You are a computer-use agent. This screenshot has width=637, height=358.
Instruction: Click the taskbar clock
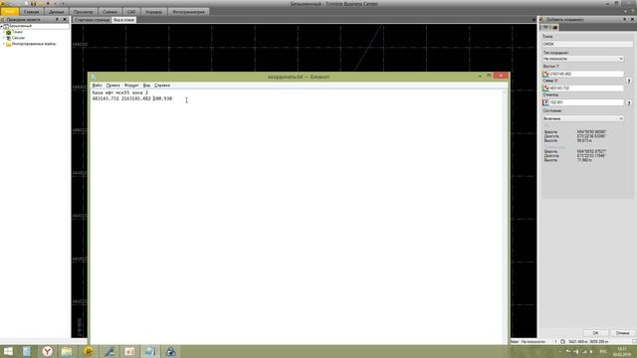click(621, 351)
